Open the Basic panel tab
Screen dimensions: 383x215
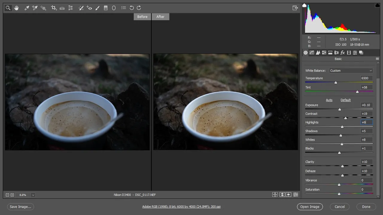(306, 53)
